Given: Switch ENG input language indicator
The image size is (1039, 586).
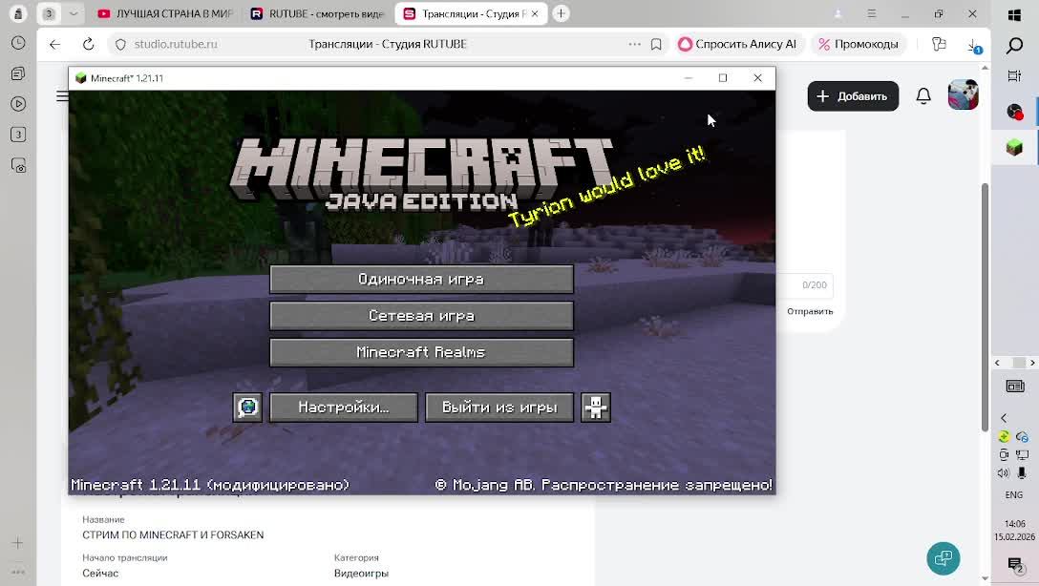Looking at the screenshot, I should [x=1014, y=494].
